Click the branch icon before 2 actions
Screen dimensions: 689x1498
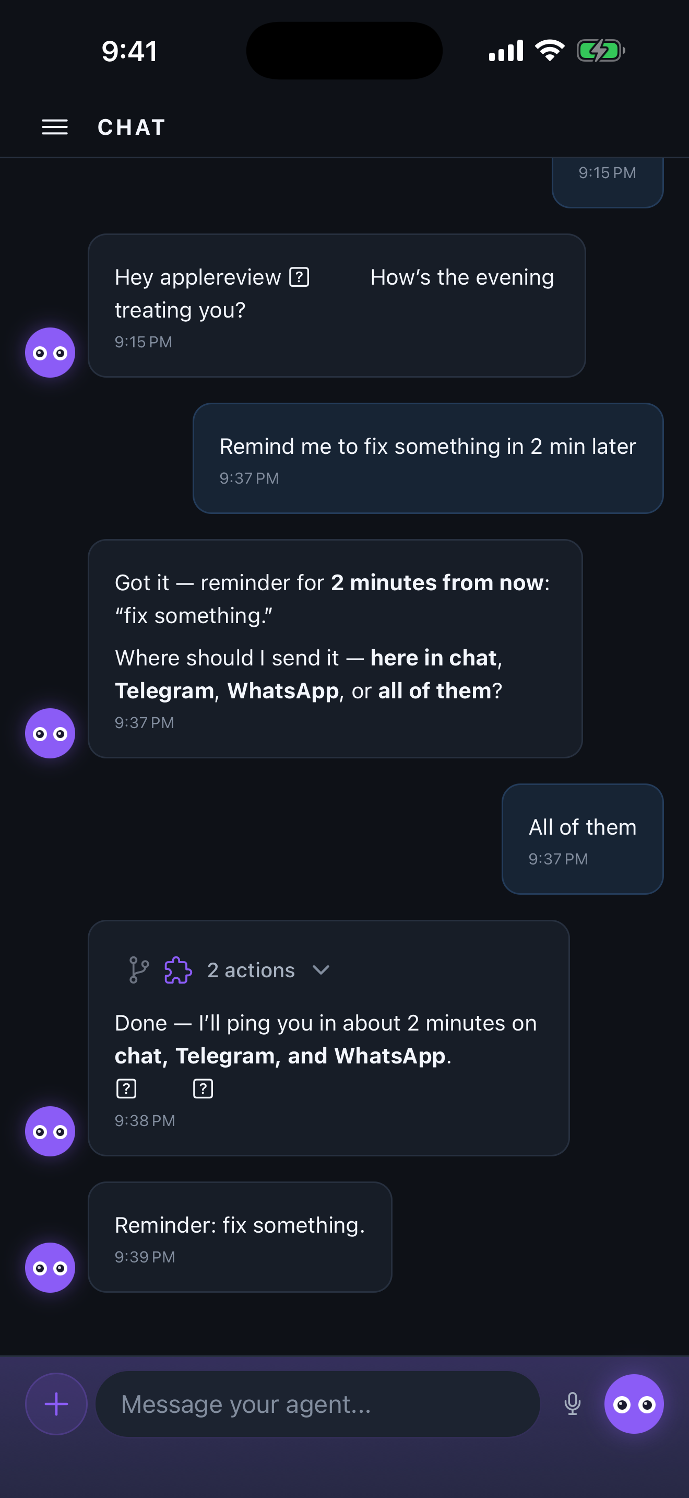pyautogui.click(x=138, y=970)
